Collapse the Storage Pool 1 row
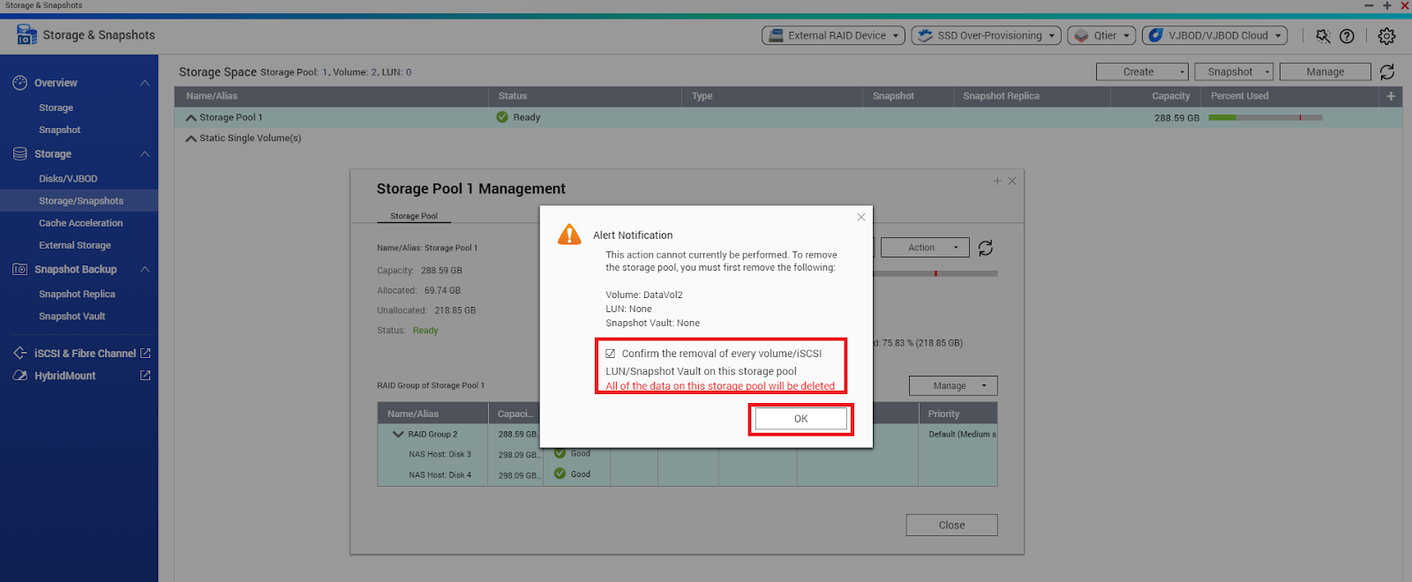The width and height of the screenshot is (1412, 582). [x=192, y=118]
